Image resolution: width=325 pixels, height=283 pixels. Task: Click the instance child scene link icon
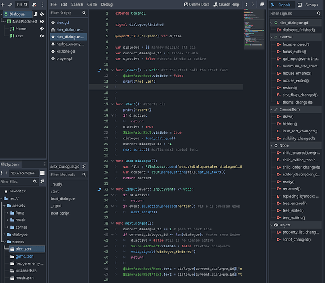click(10, 5)
